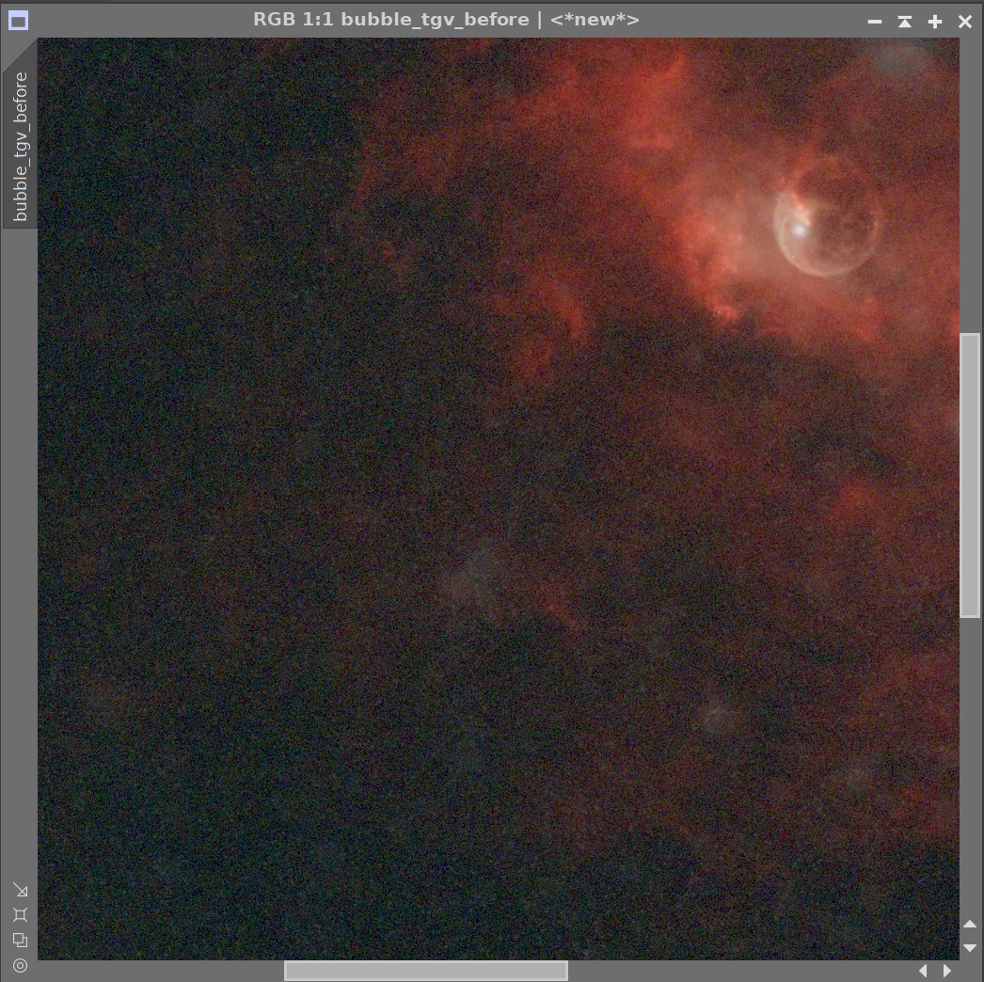Click the image window icon left of the title
Screen dimensions: 984x982
pos(18,21)
